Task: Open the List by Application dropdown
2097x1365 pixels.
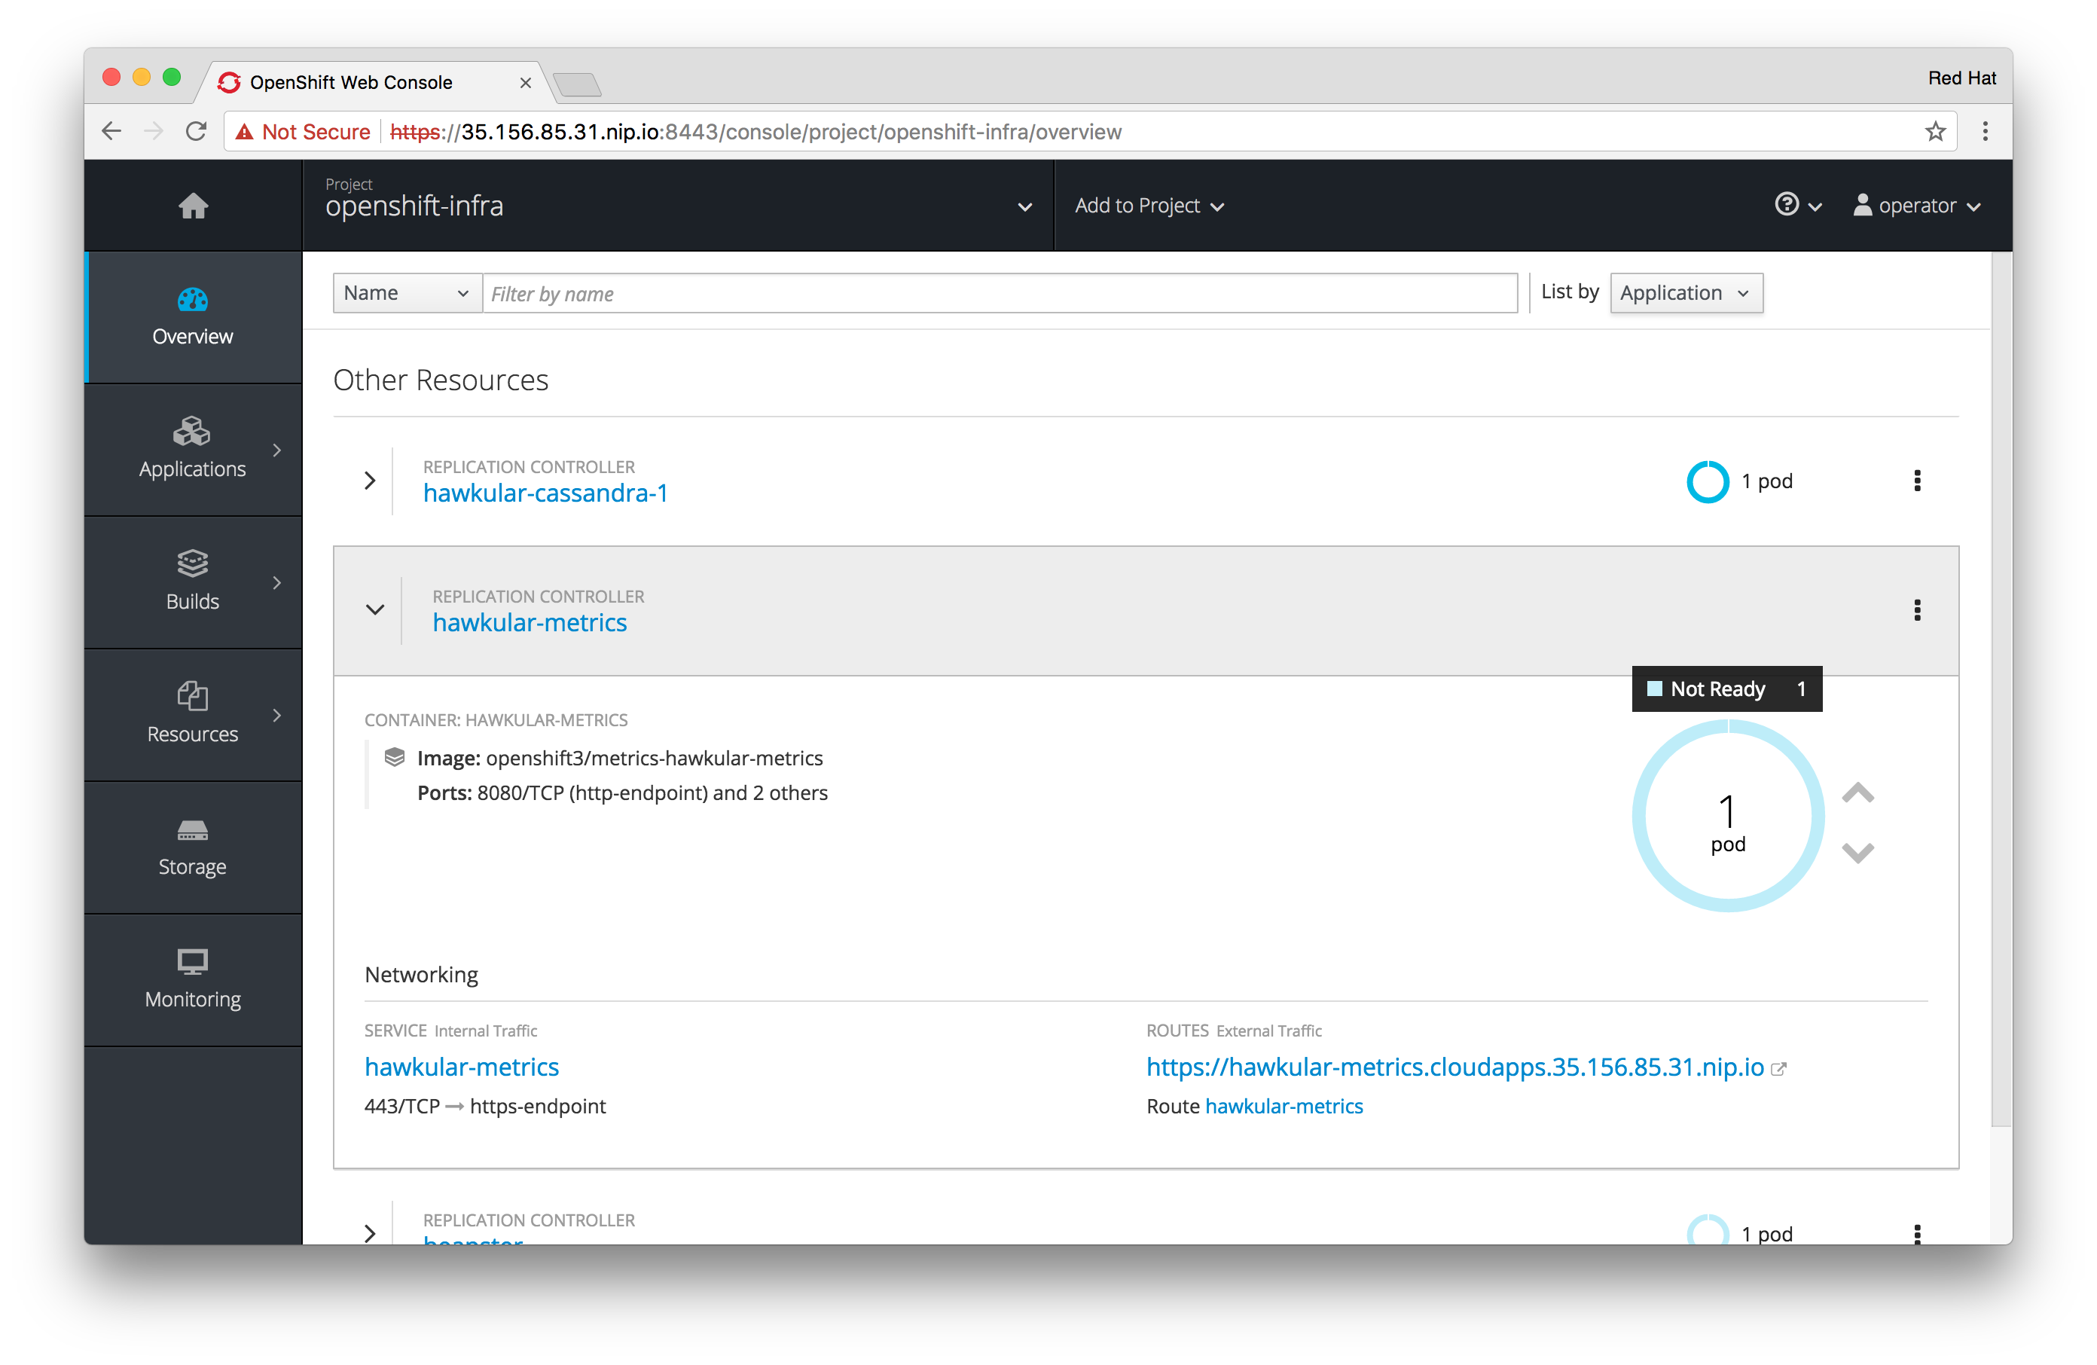Action: (1685, 292)
